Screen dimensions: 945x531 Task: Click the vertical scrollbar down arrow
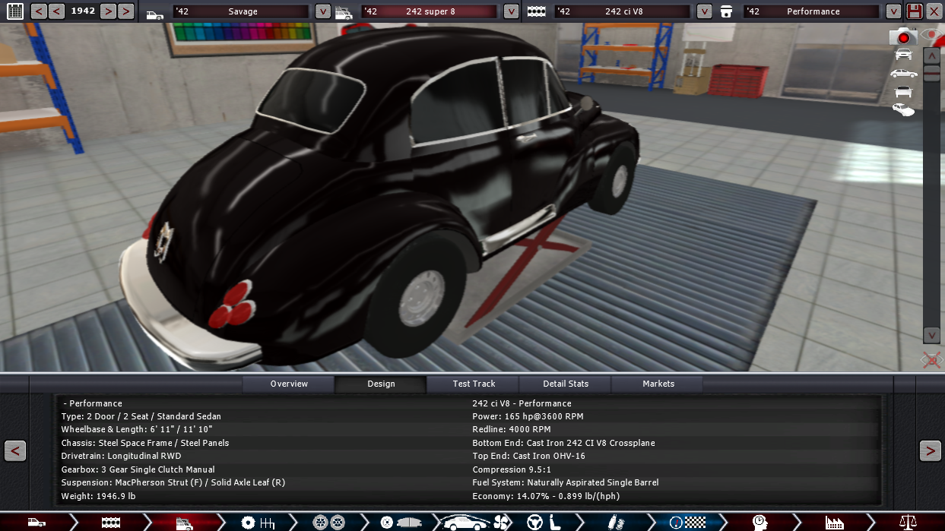coord(931,335)
